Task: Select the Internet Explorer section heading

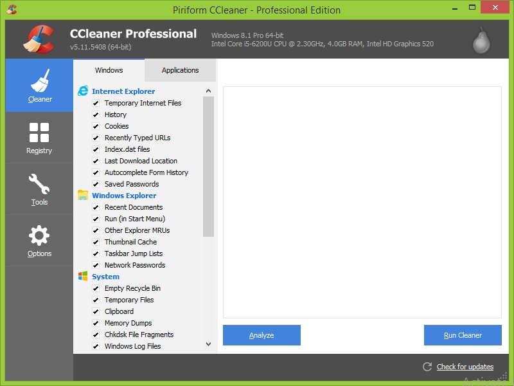Action: 123,91
